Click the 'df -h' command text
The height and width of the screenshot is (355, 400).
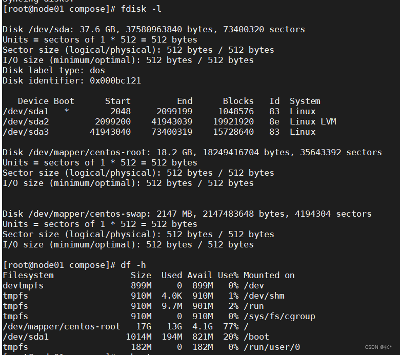pyautogui.click(x=133, y=265)
